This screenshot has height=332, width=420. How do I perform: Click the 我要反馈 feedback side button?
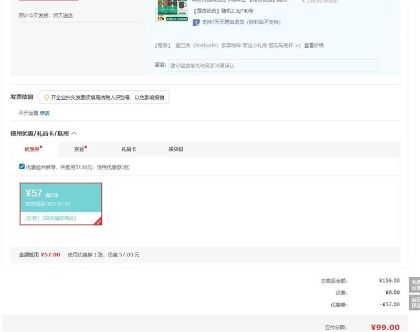(x=415, y=285)
